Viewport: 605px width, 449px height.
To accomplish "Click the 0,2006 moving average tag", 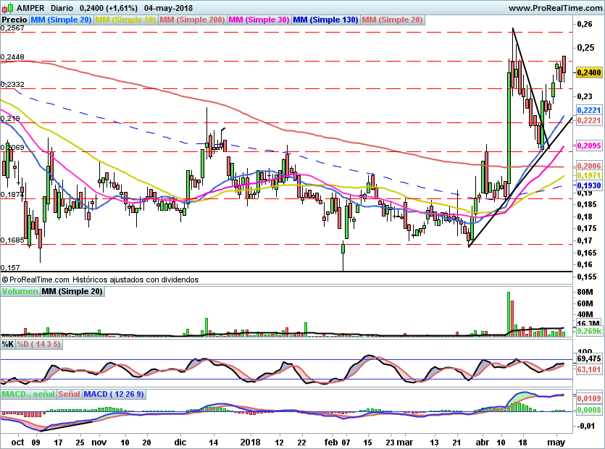I will click(x=589, y=166).
